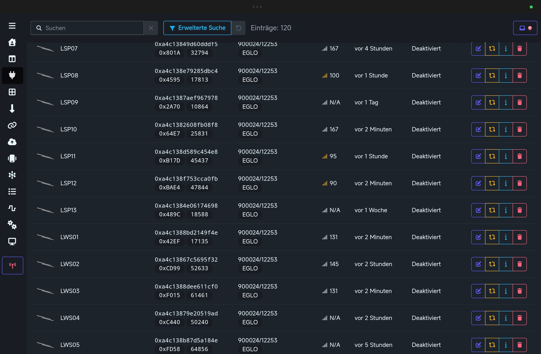
Task: Open the network map sidebar icon
Action: click(12, 175)
